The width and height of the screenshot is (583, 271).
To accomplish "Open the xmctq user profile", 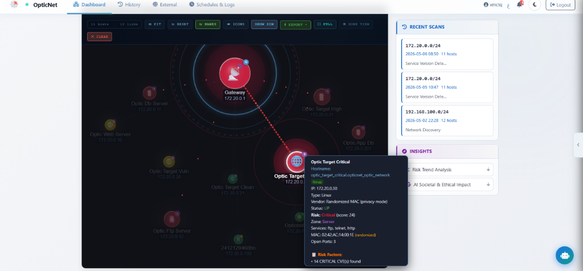I will click(x=494, y=5).
